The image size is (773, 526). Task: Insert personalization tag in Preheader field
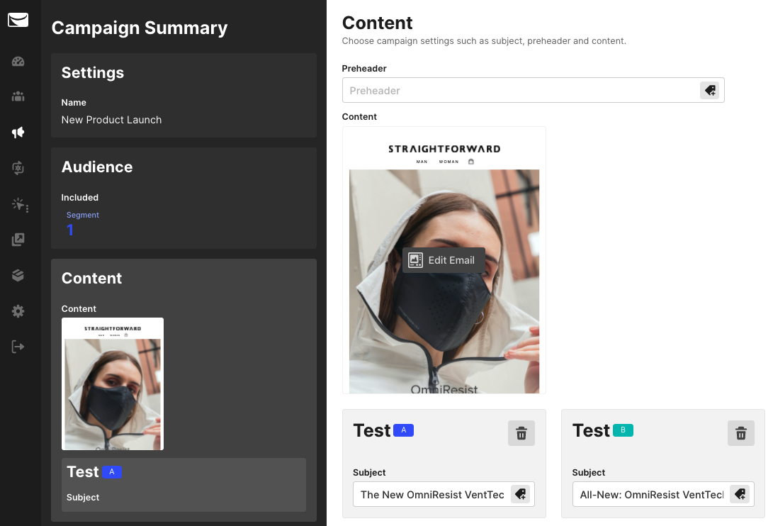pos(709,91)
